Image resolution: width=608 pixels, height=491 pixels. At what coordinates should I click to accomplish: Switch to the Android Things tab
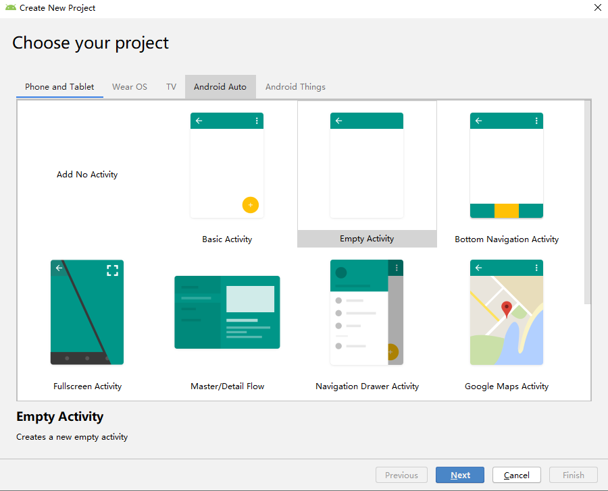(295, 87)
